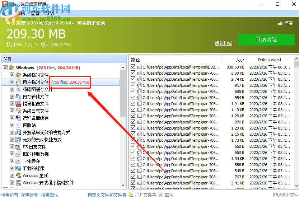Click task list scrollbar down arrow
Viewport: 299px width, 197px height.
tap(123, 185)
